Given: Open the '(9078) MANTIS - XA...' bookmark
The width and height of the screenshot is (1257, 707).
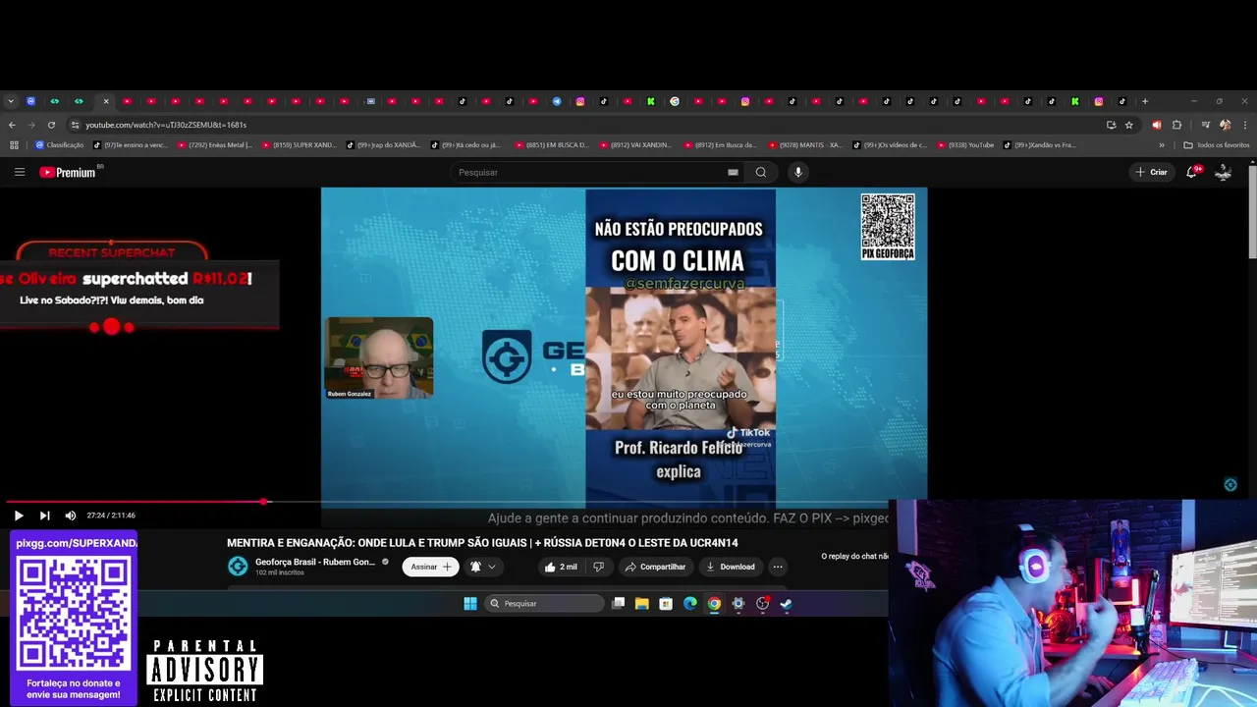Looking at the screenshot, I should tap(805, 145).
